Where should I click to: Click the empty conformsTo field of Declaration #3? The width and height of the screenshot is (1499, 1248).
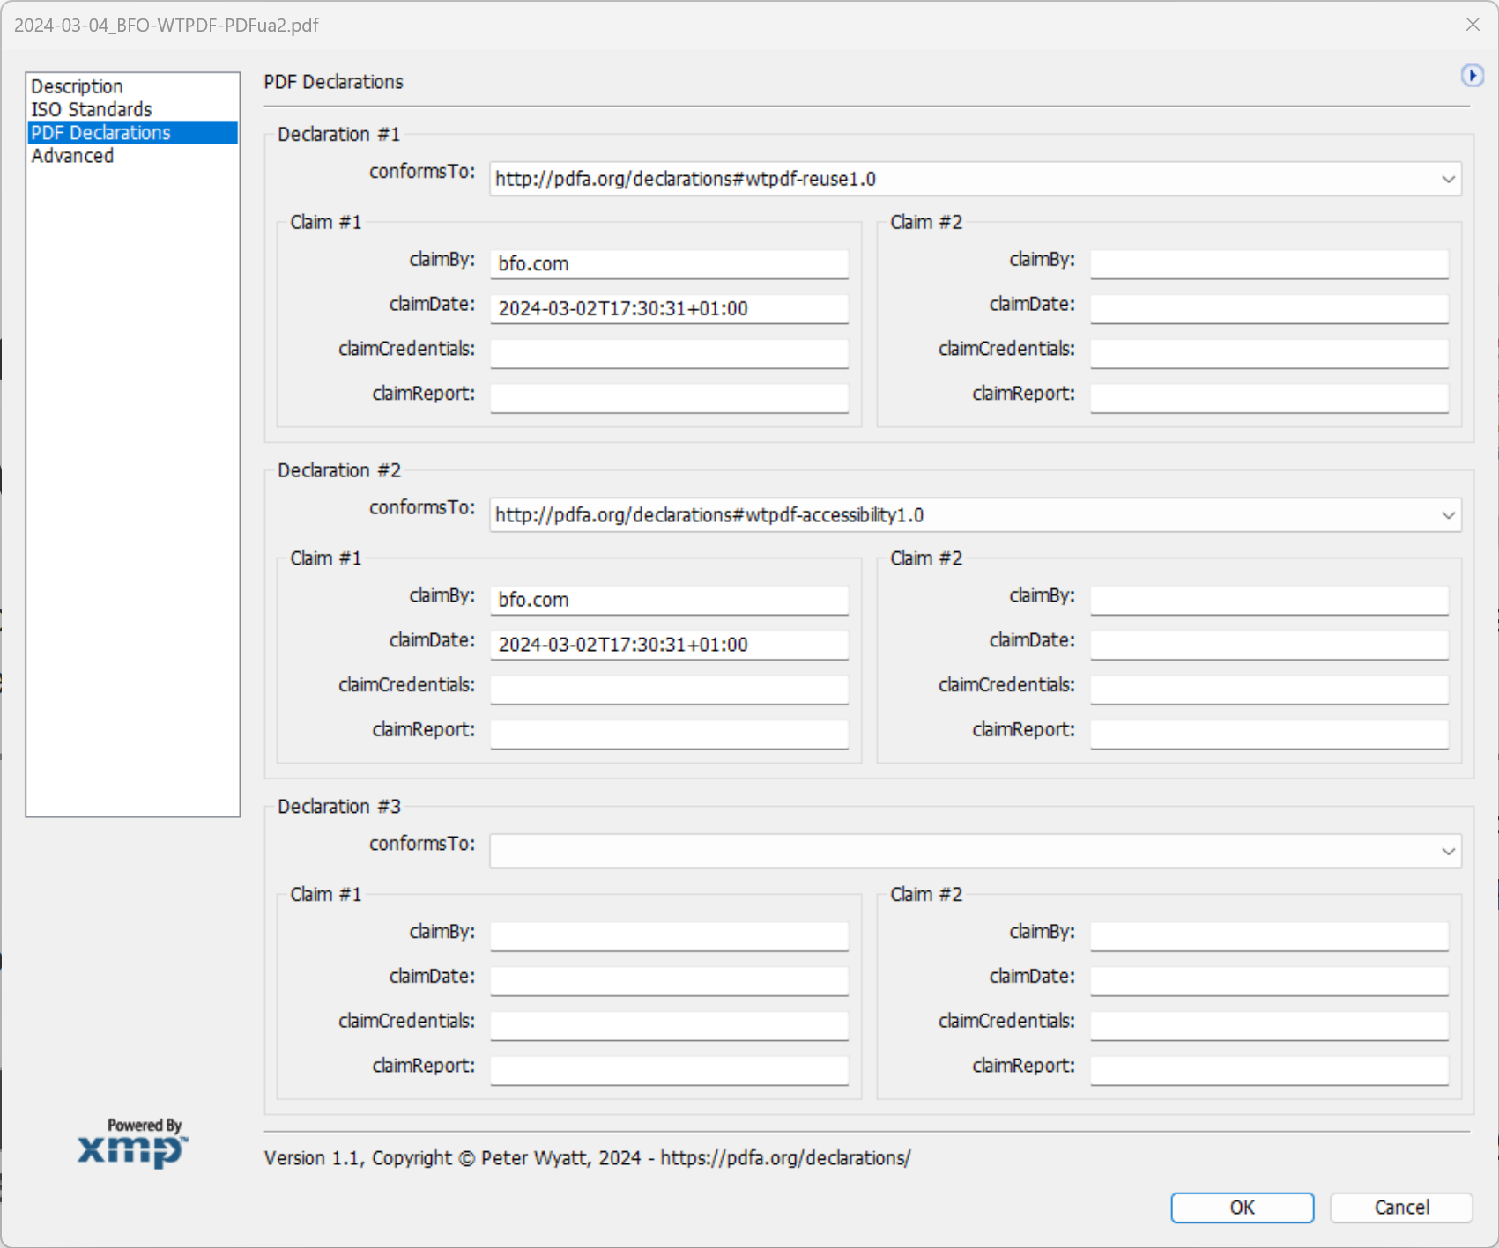pos(881,851)
